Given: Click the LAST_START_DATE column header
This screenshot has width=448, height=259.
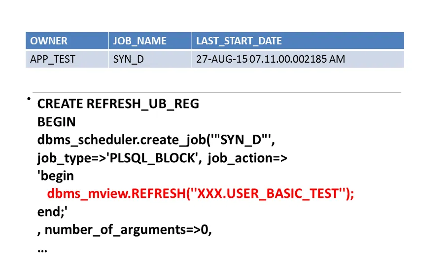Looking at the screenshot, I should (239, 41).
